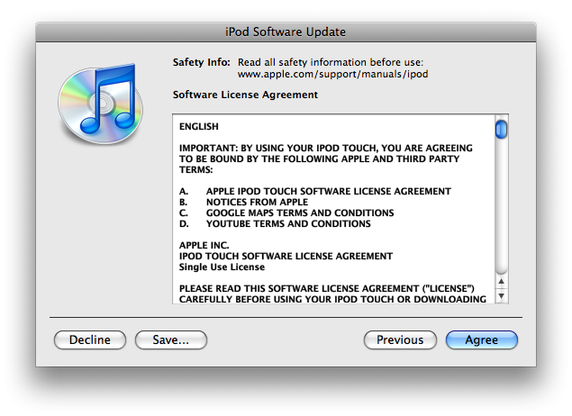Screen dimensions: 572x416
Task: Decline the license agreement
Action: 90,339
